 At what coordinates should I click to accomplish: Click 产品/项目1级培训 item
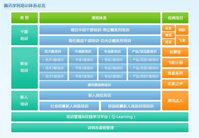(x=144, y=76)
